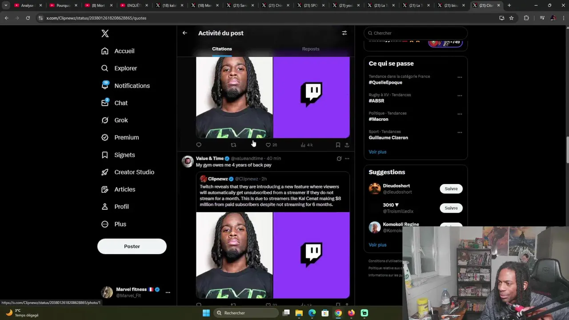Screen dimensions: 569x320
Task: Open Dieudoshort suggested profile
Action: click(397, 186)
